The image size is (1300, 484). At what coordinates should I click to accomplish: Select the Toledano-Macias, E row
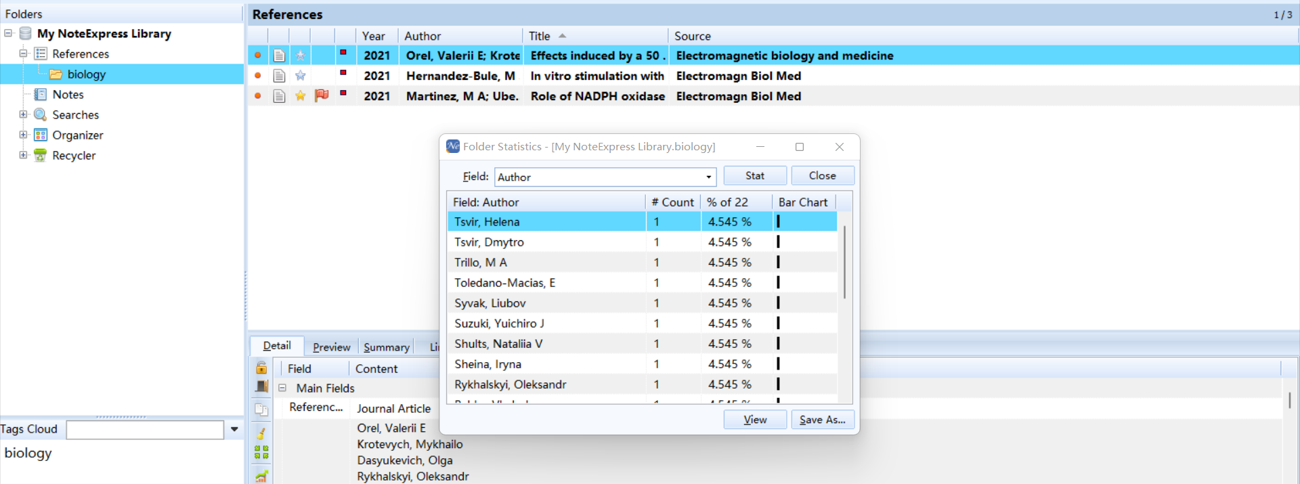tap(642, 282)
